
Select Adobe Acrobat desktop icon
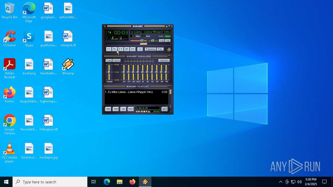click(10, 69)
